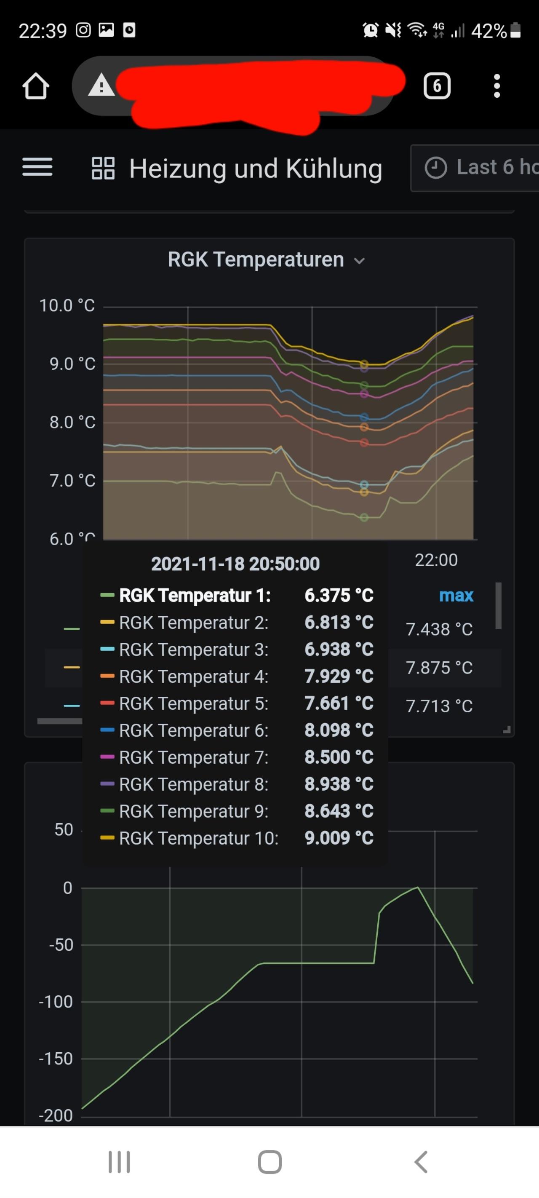Tap the insecure site warning triangle
The height and width of the screenshot is (1198, 539).
pos(101,86)
